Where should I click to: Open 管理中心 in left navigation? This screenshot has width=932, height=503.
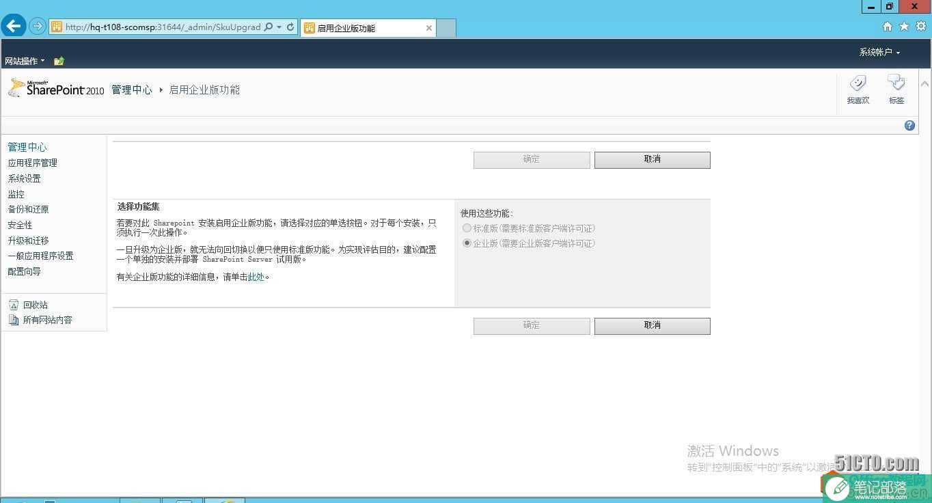(x=27, y=147)
